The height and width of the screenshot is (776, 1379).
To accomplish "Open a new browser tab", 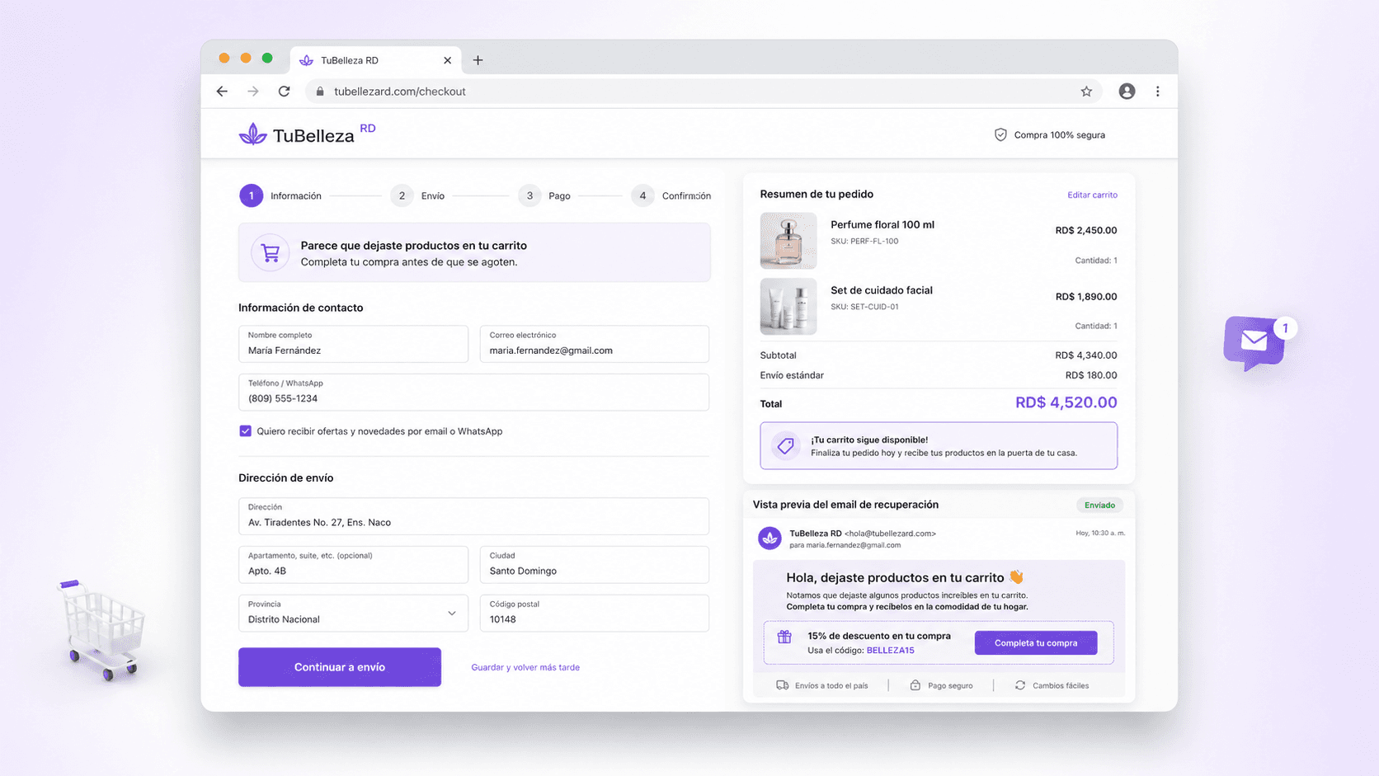I will pos(478,60).
